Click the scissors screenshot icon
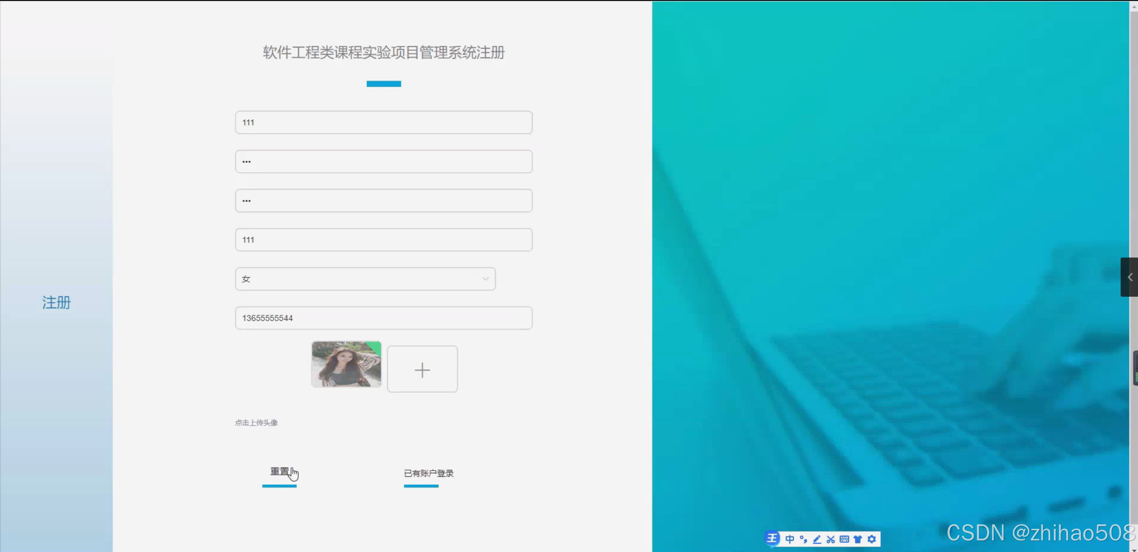Image resolution: width=1138 pixels, height=552 pixels. pos(830,539)
